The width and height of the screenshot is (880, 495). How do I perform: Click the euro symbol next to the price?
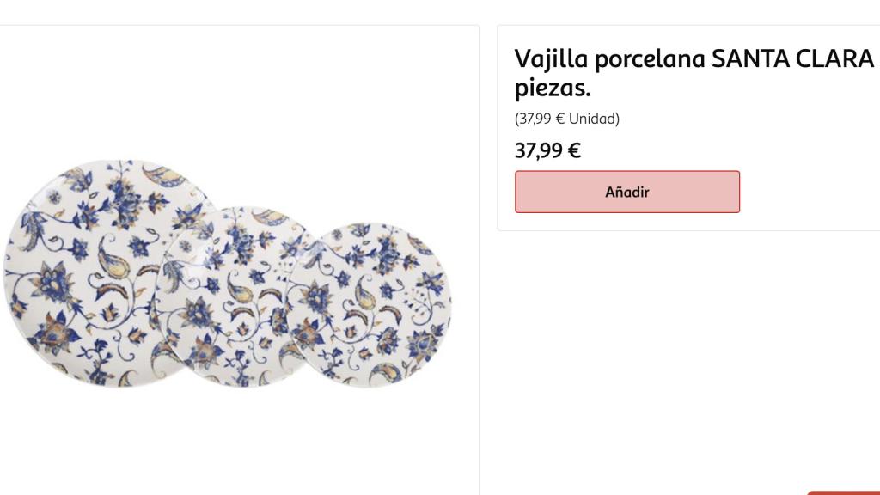(575, 151)
